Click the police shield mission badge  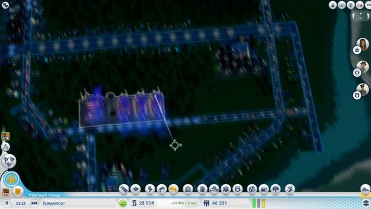coord(357,95)
